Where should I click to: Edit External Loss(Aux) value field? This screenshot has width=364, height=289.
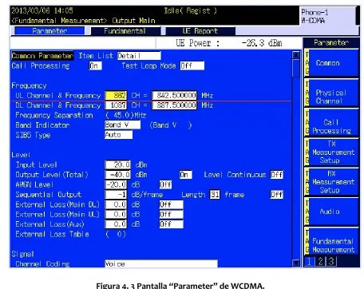coord(116,224)
